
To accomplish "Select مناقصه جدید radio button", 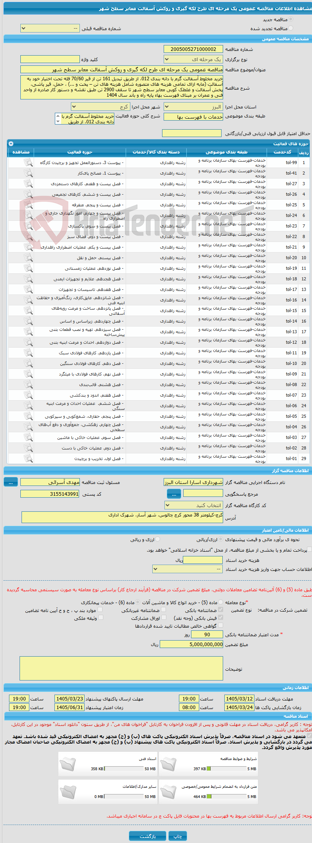I will click(x=290, y=19).
